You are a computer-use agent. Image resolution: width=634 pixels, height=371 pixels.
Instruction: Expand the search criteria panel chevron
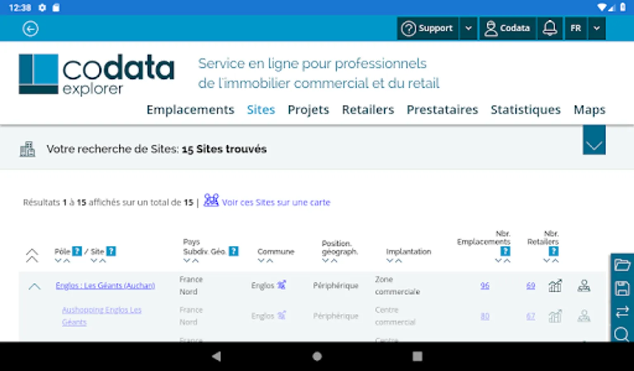(594, 141)
